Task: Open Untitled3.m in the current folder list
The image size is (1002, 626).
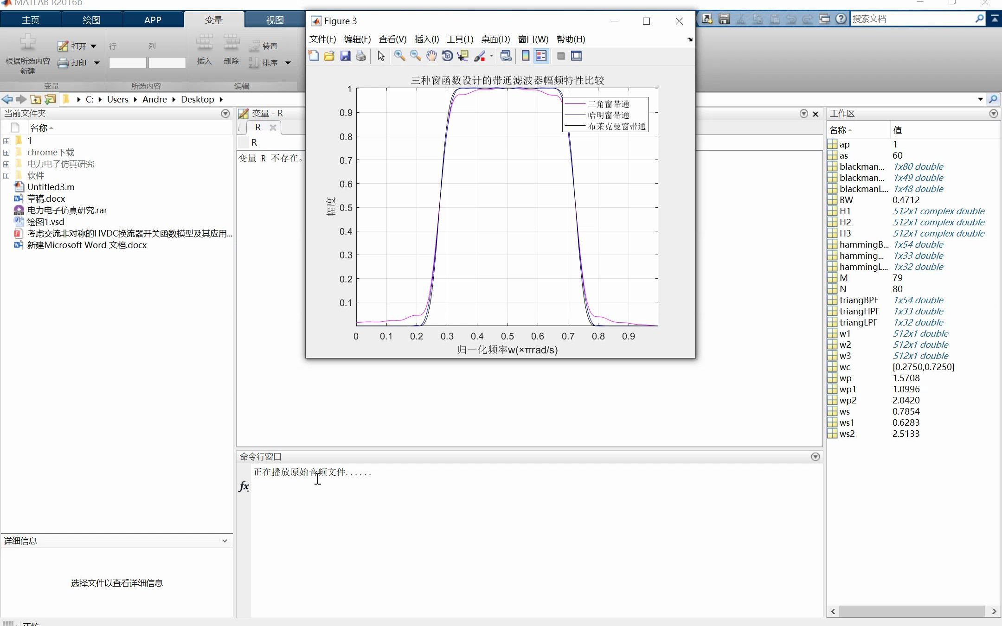Action: pyautogui.click(x=51, y=187)
